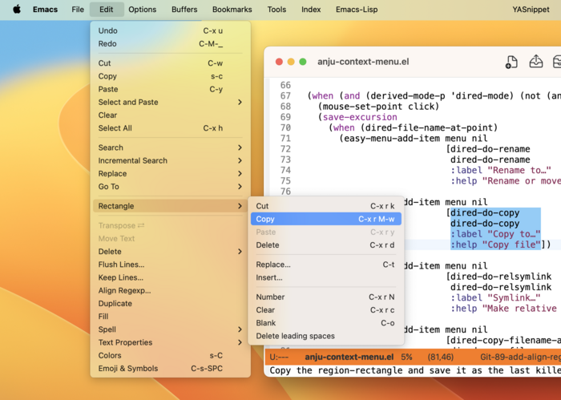Viewport: 561px width, 400px height.
Task: Click the 5% position indicator in mode line
Action: (406, 357)
